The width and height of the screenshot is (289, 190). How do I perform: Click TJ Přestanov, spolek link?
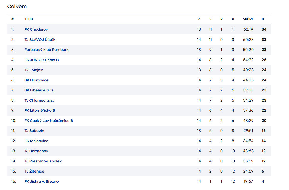[43, 161]
